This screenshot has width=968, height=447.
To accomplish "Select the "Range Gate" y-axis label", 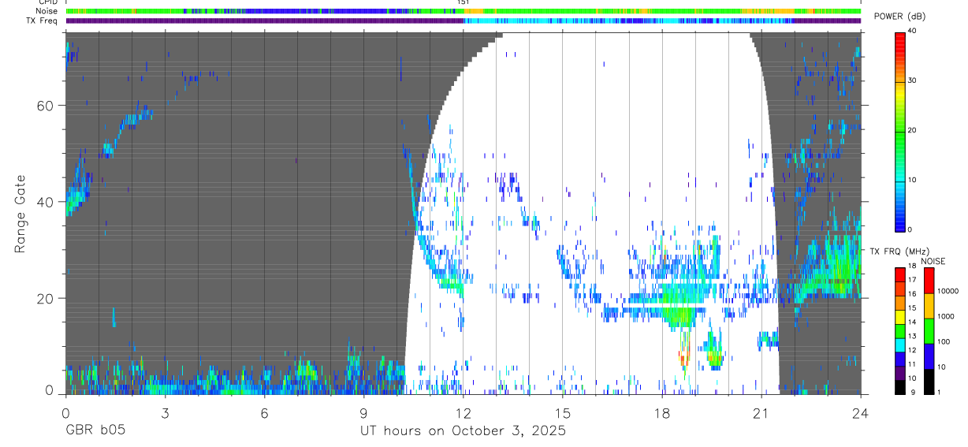I will [20, 214].
